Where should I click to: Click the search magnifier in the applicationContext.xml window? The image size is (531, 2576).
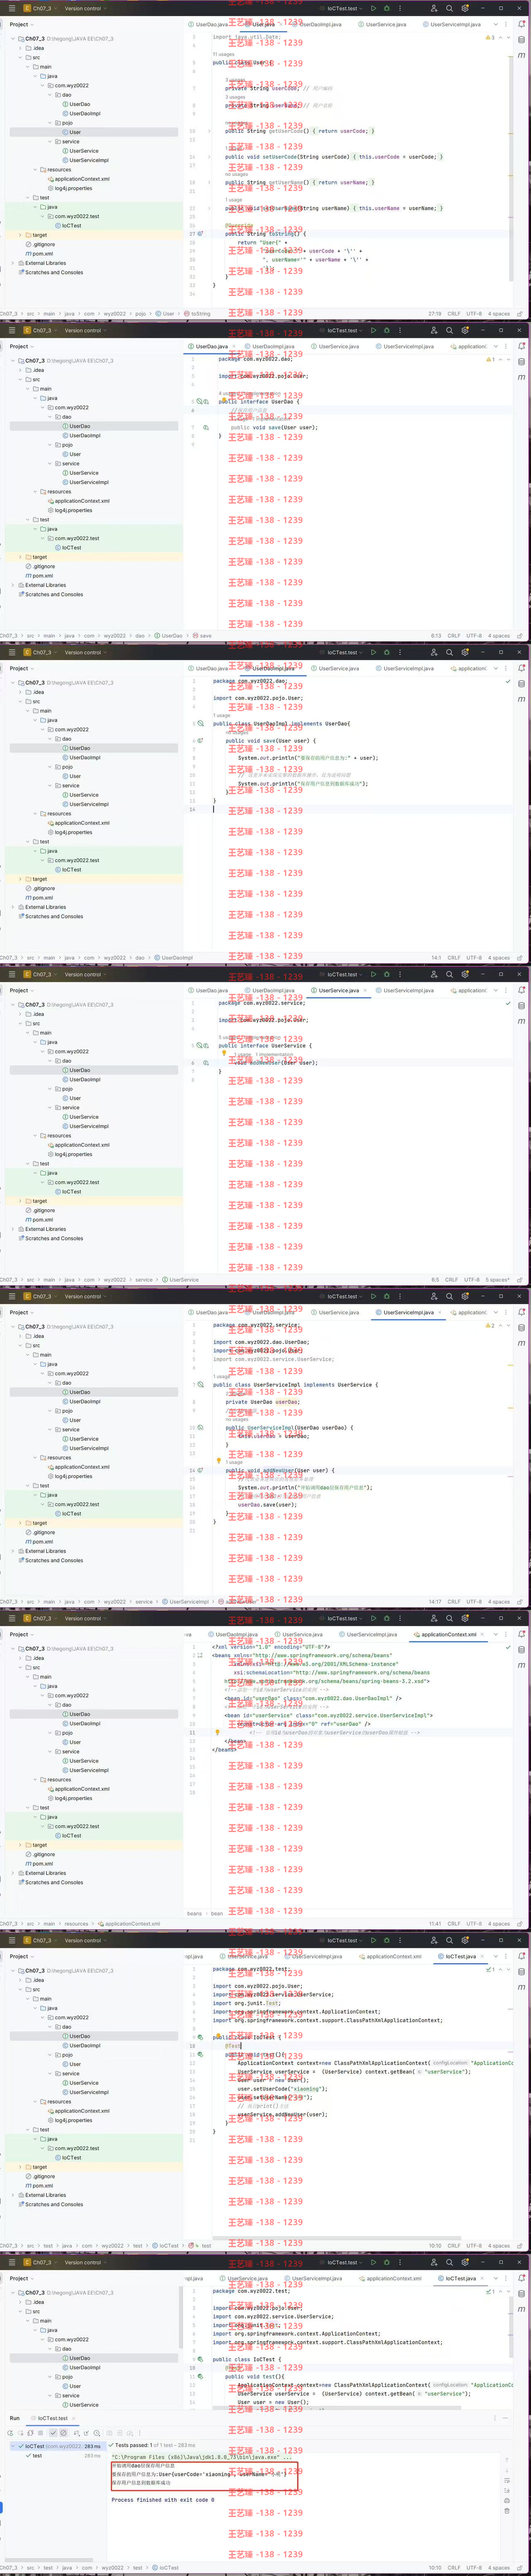coord(450,1618)
